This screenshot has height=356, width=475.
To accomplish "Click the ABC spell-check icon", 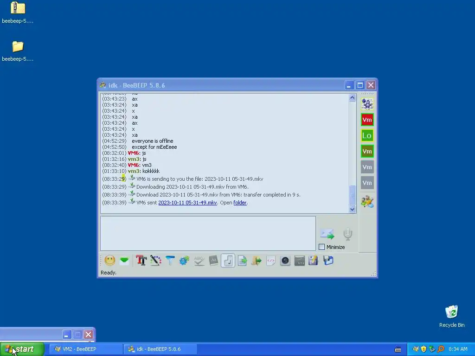I will (x=199, y=261).
